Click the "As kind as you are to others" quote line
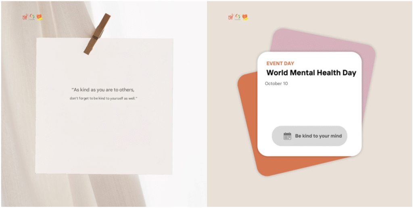 (x=103, y=90)
